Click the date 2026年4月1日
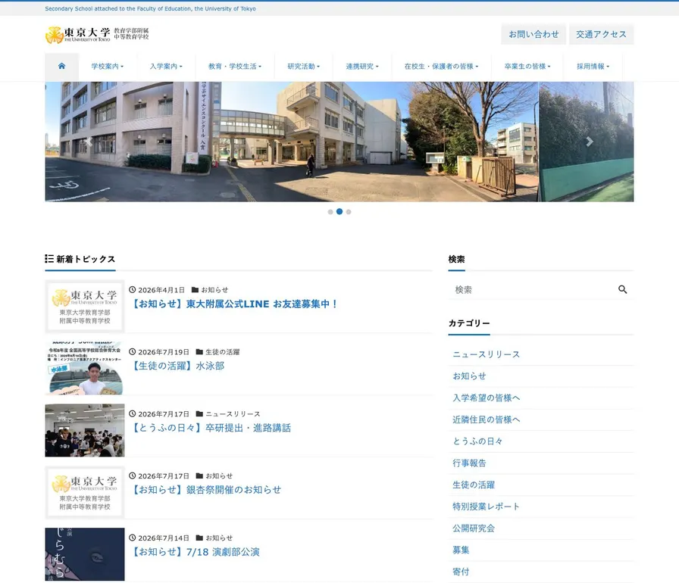This screenshot has width=679, height=583. (161, 290)
